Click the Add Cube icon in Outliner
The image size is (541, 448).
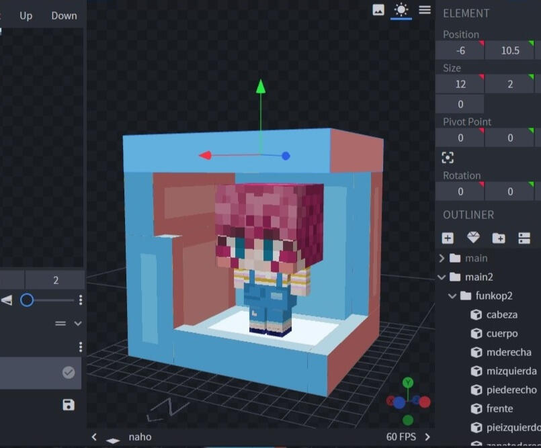point(448,238)
